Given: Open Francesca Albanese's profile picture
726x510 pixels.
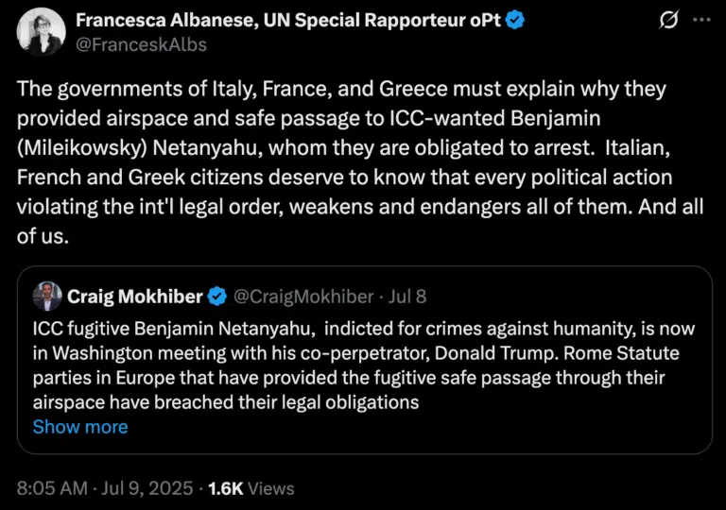Looking at the screenshot, I should (x=38, y=31).
